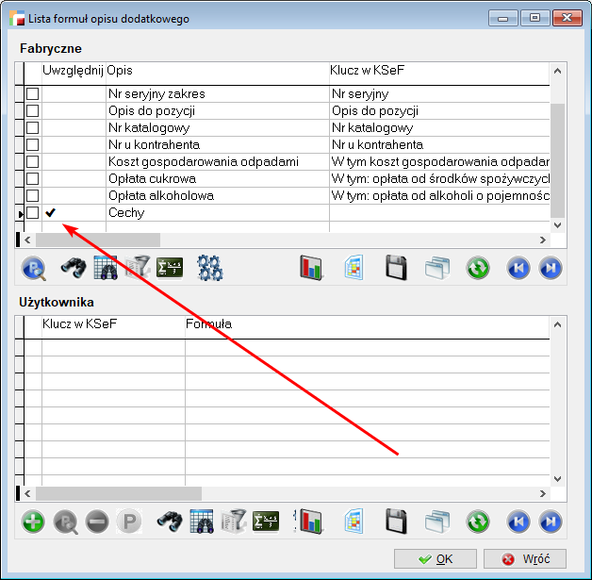Tick the checkbox next to Opłata cukrowa

[x=32, y=179]
